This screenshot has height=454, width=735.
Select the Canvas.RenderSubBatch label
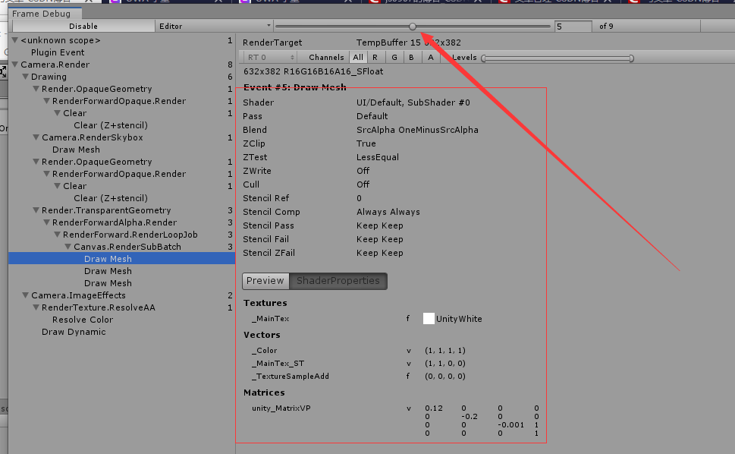click(x=127, y=247)
